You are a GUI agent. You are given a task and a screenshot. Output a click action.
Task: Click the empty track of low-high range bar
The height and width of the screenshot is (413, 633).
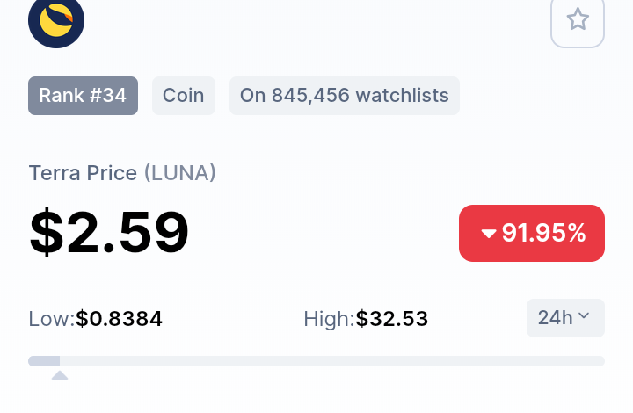point(332,361)
